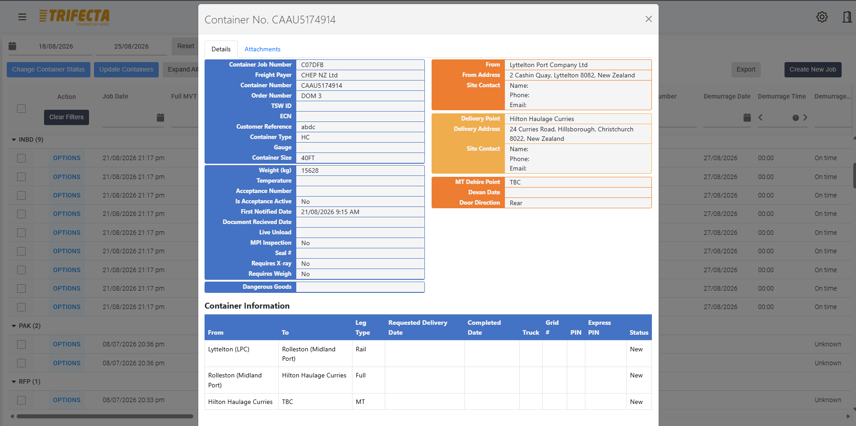Check the second INBD row checkbox
This screenshot has height=426, width=856.
tap(21, 177)
